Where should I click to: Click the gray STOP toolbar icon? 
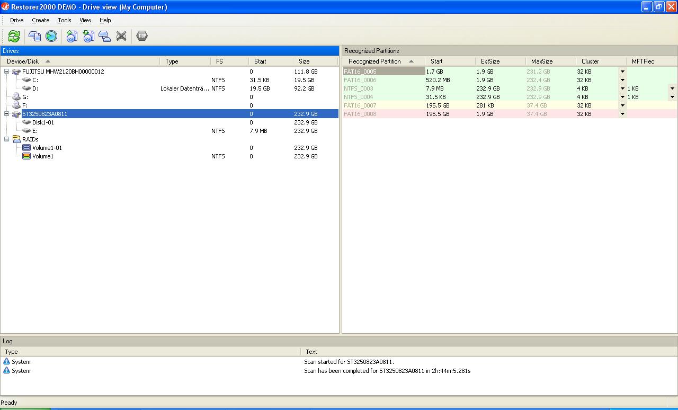[x=142, y=36]
